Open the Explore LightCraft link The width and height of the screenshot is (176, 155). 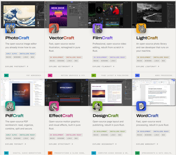[148, 66]
